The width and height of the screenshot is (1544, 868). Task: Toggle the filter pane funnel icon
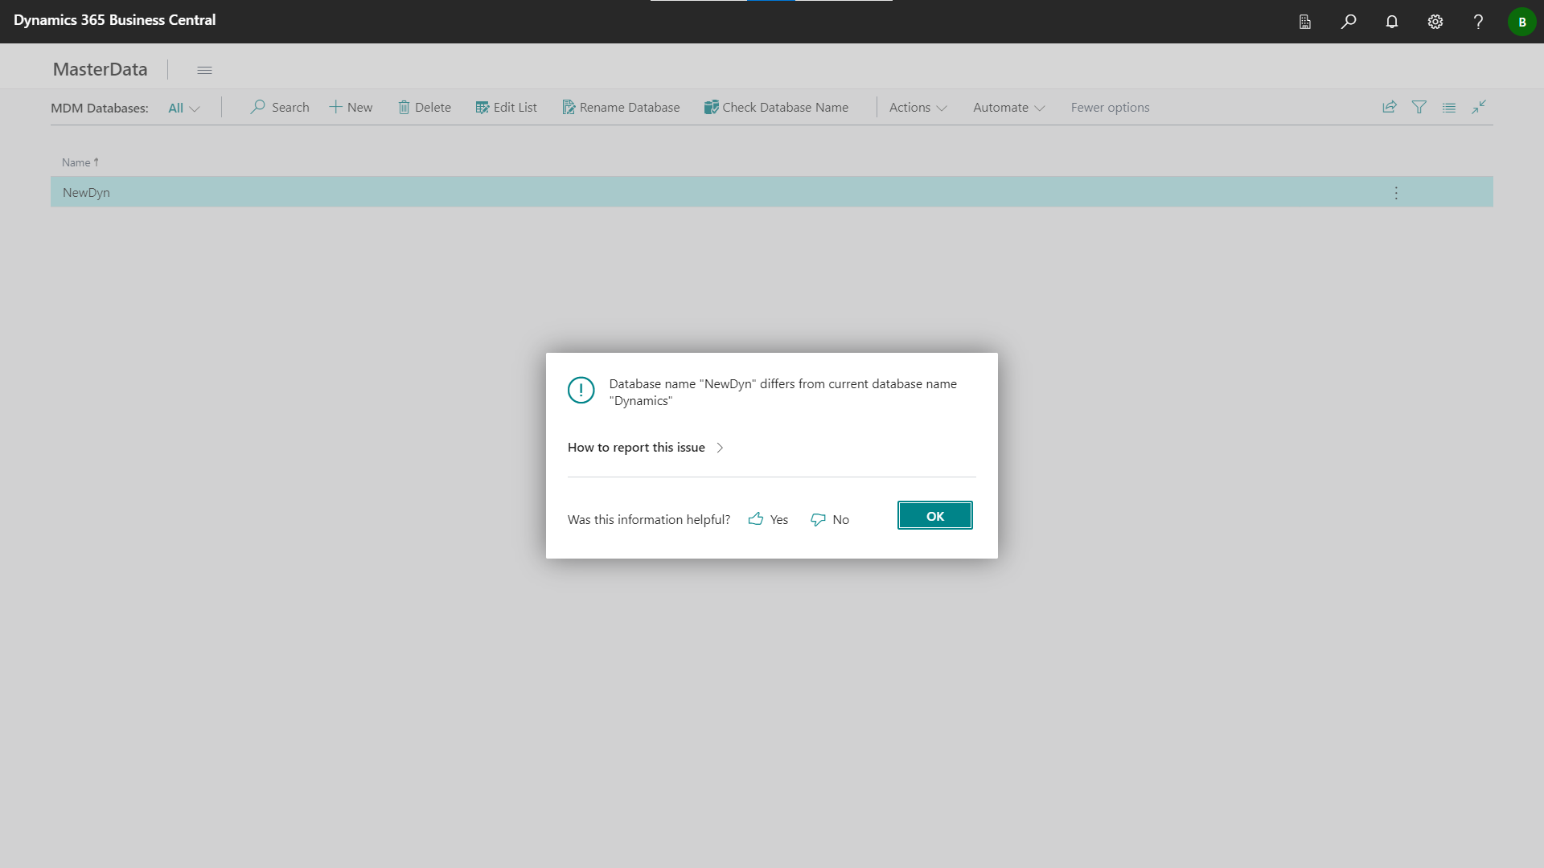[1419, 107]
